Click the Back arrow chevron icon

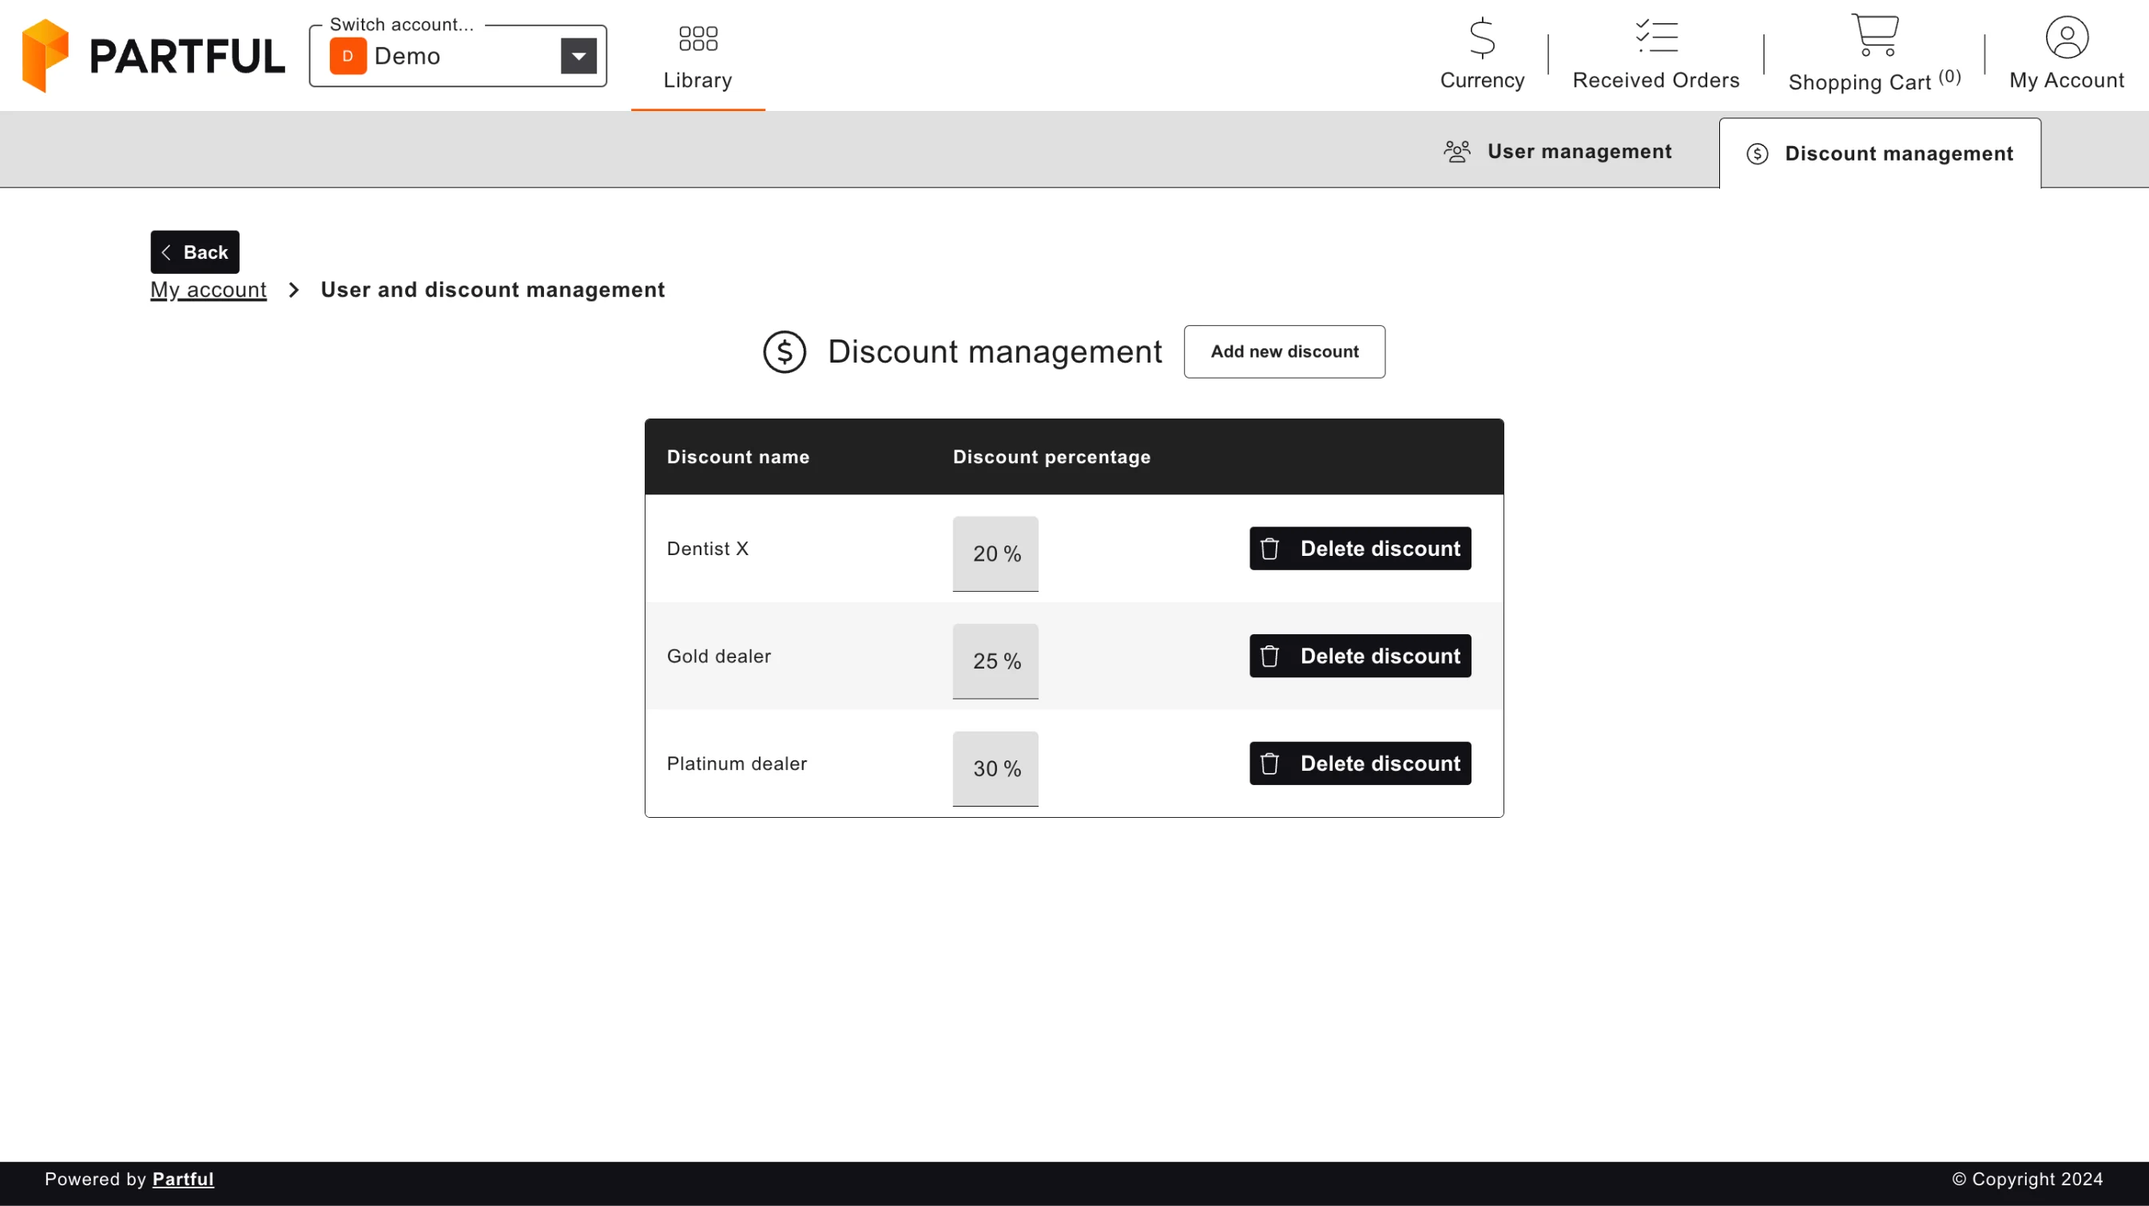coord(166,252)
